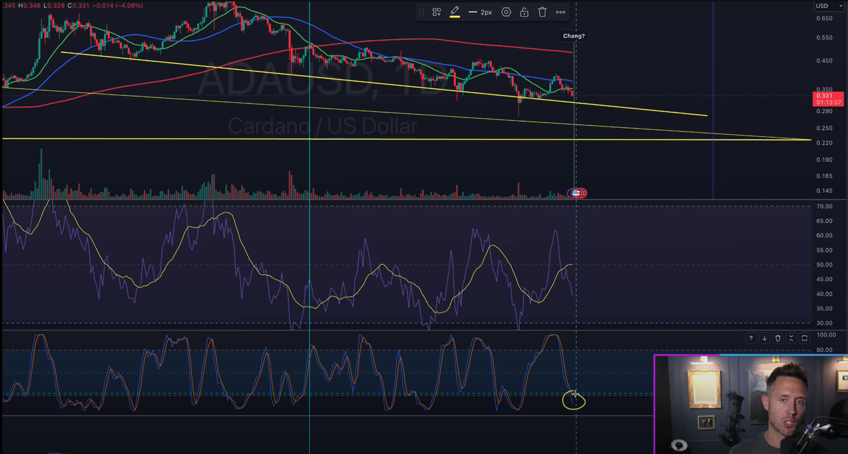Click the add-to-favorites templates icon
Screen dimensions: 848x454
(436, 12)
